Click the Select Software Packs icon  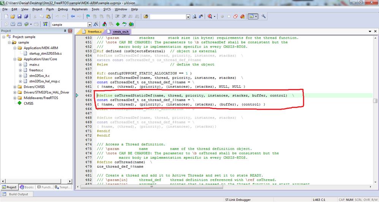(125, 24)
